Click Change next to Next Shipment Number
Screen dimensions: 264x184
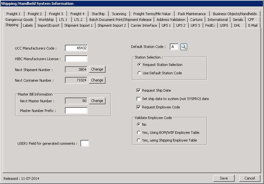pyautogui.click(x=97, y=69)
